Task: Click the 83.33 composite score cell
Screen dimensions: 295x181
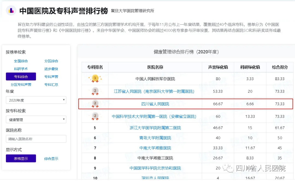Action: coord(280,79)
